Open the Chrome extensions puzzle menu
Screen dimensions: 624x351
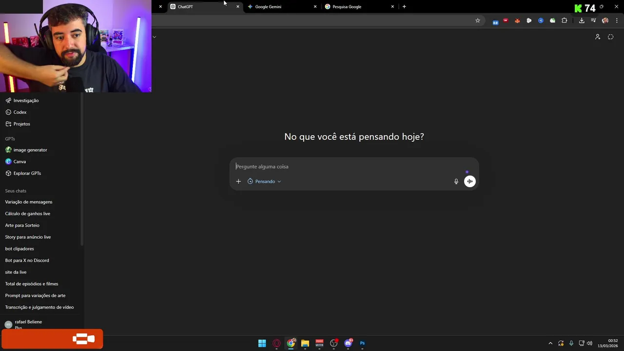pos(565,20)
